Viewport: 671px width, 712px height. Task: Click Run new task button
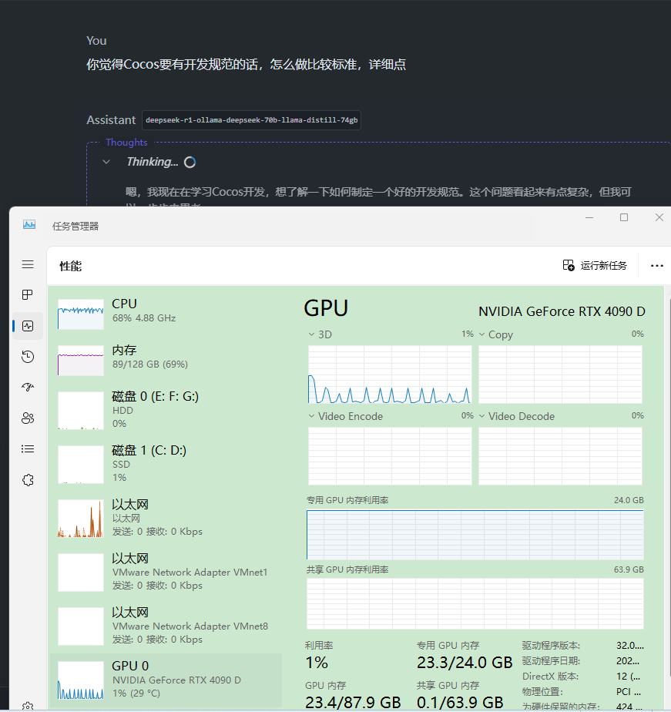[x=595, y=265]
